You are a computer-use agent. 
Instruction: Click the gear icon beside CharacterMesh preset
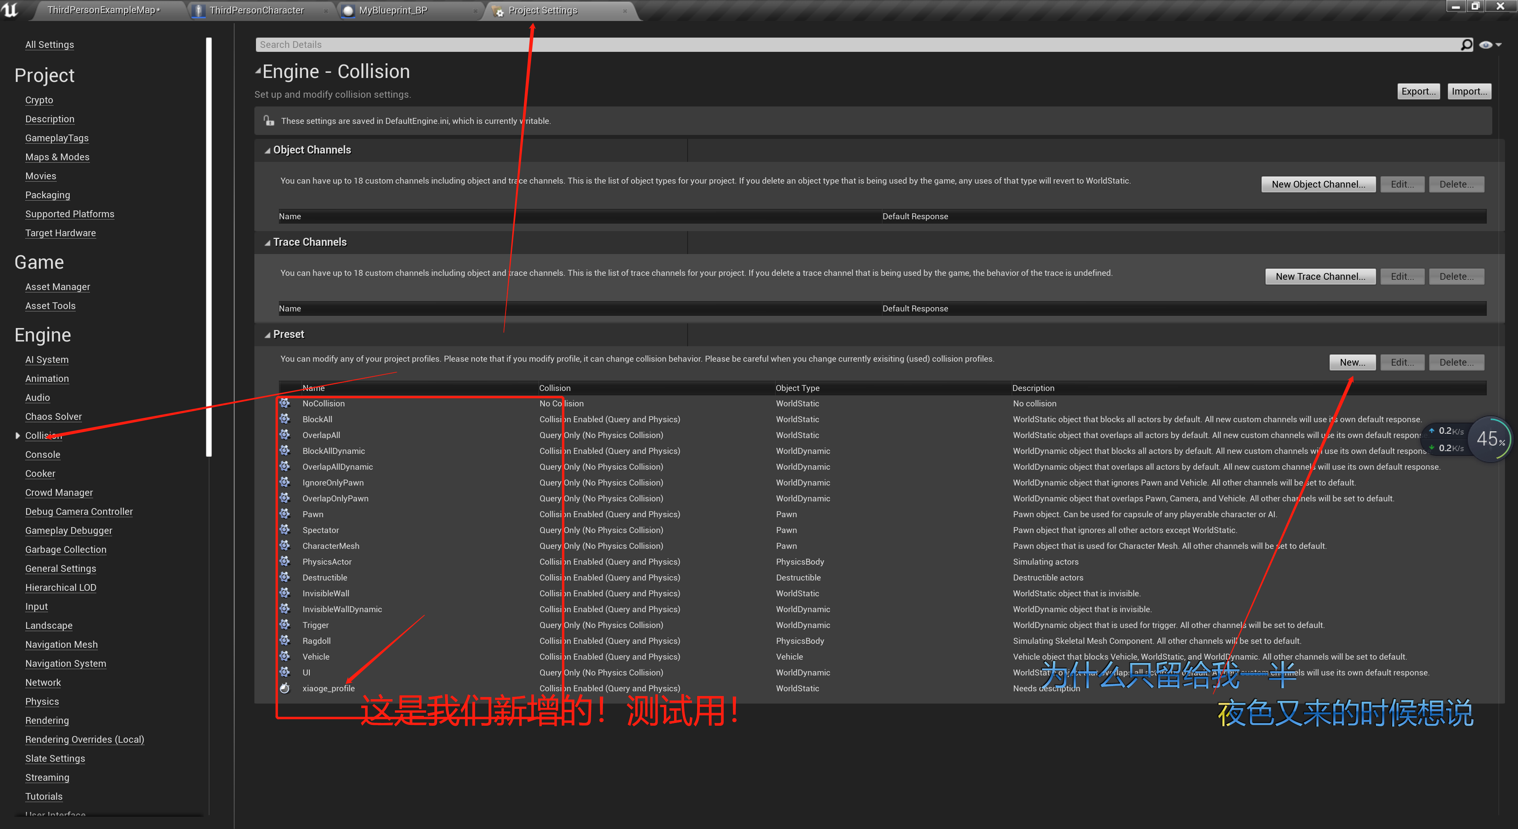coord(284,546)
